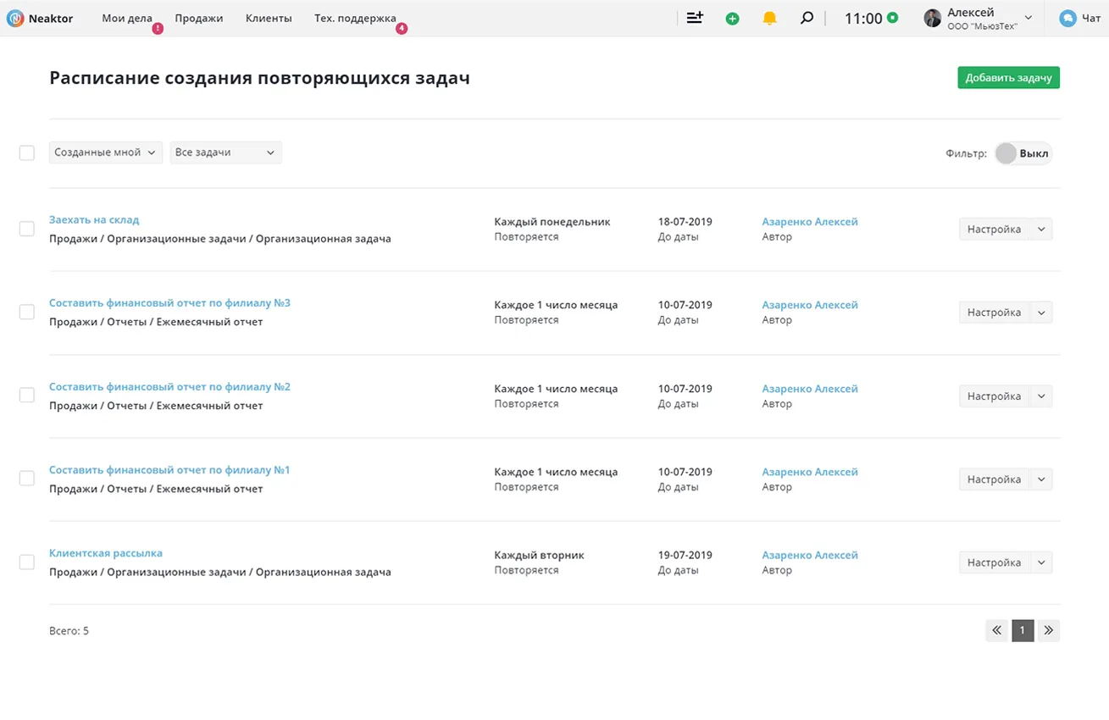The width and height of the screenshot is (1109, 720).
Task: Click the green plus create icon
Action: [732, 18]
